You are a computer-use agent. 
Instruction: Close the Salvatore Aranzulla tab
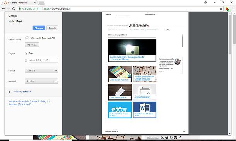tap(35, 3)
